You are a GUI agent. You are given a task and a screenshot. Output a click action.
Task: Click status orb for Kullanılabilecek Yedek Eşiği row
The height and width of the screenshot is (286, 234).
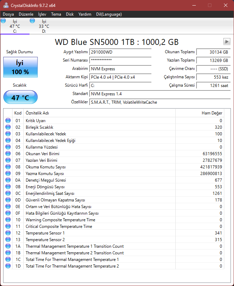tap(8, 140)
